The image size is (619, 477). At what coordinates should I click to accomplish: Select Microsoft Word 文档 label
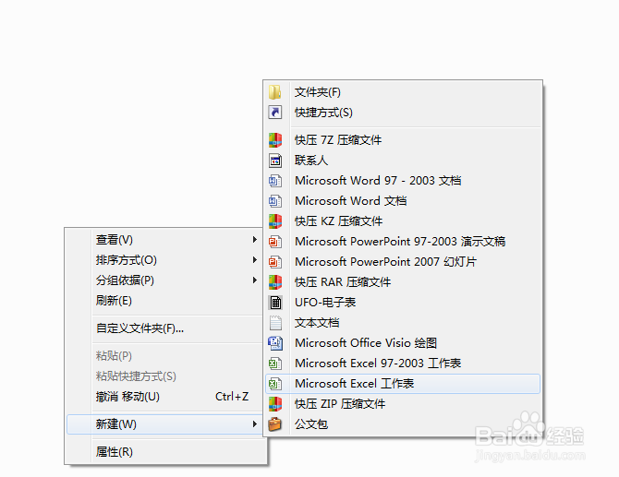pos(350,201)
